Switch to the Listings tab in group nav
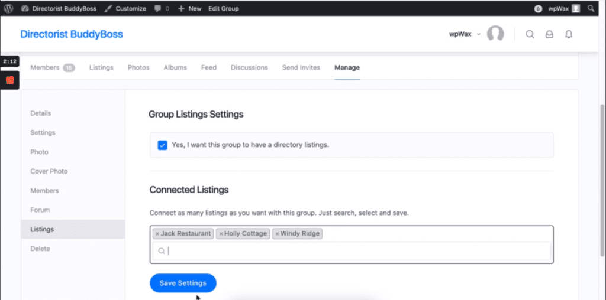 (x=101, y=67)
